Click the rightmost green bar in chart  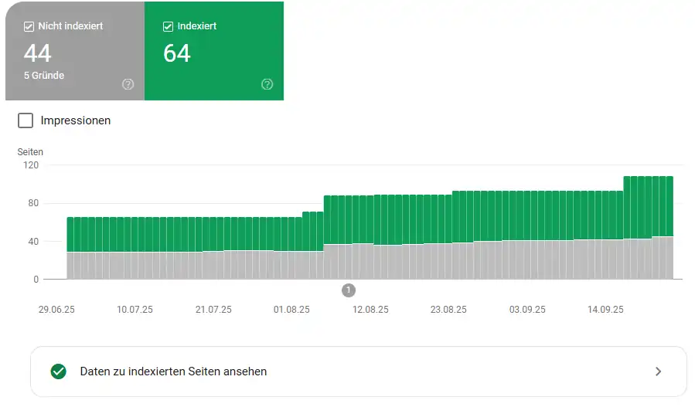(x=668, y=205)
